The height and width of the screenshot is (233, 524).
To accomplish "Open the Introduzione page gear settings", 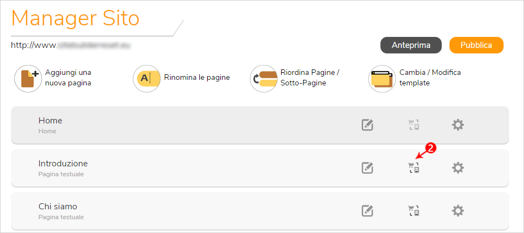I will click(458, 167).
